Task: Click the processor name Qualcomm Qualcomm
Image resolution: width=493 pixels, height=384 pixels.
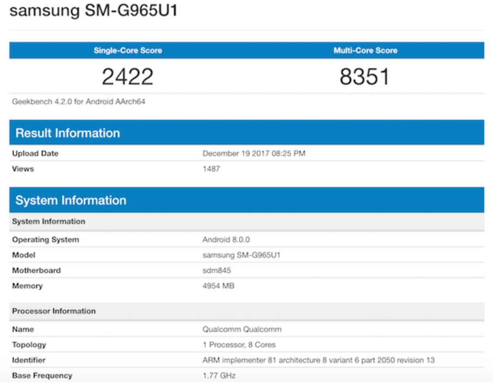Action: pos(242,329)
